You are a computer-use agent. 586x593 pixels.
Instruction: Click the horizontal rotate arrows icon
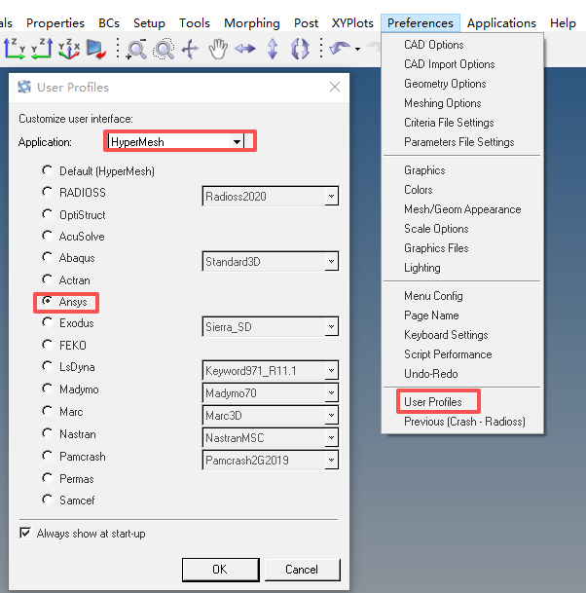click(245, 49)
